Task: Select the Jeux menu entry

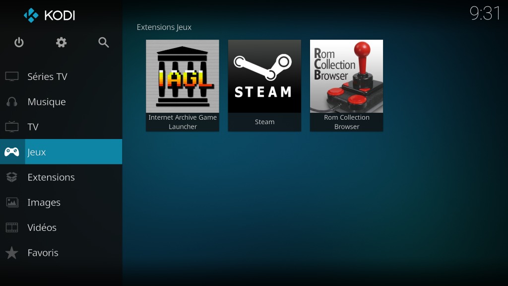Action: (61, 152)
